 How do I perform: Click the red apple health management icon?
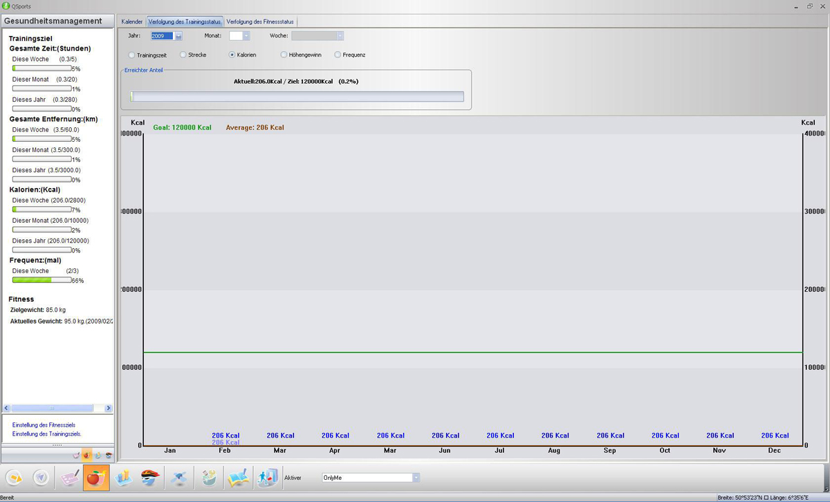[x=96, y=478]
